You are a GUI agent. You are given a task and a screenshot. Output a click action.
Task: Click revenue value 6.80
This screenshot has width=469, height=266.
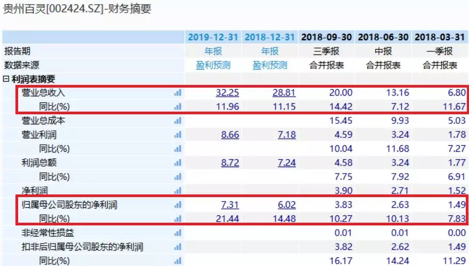(457, 93)
